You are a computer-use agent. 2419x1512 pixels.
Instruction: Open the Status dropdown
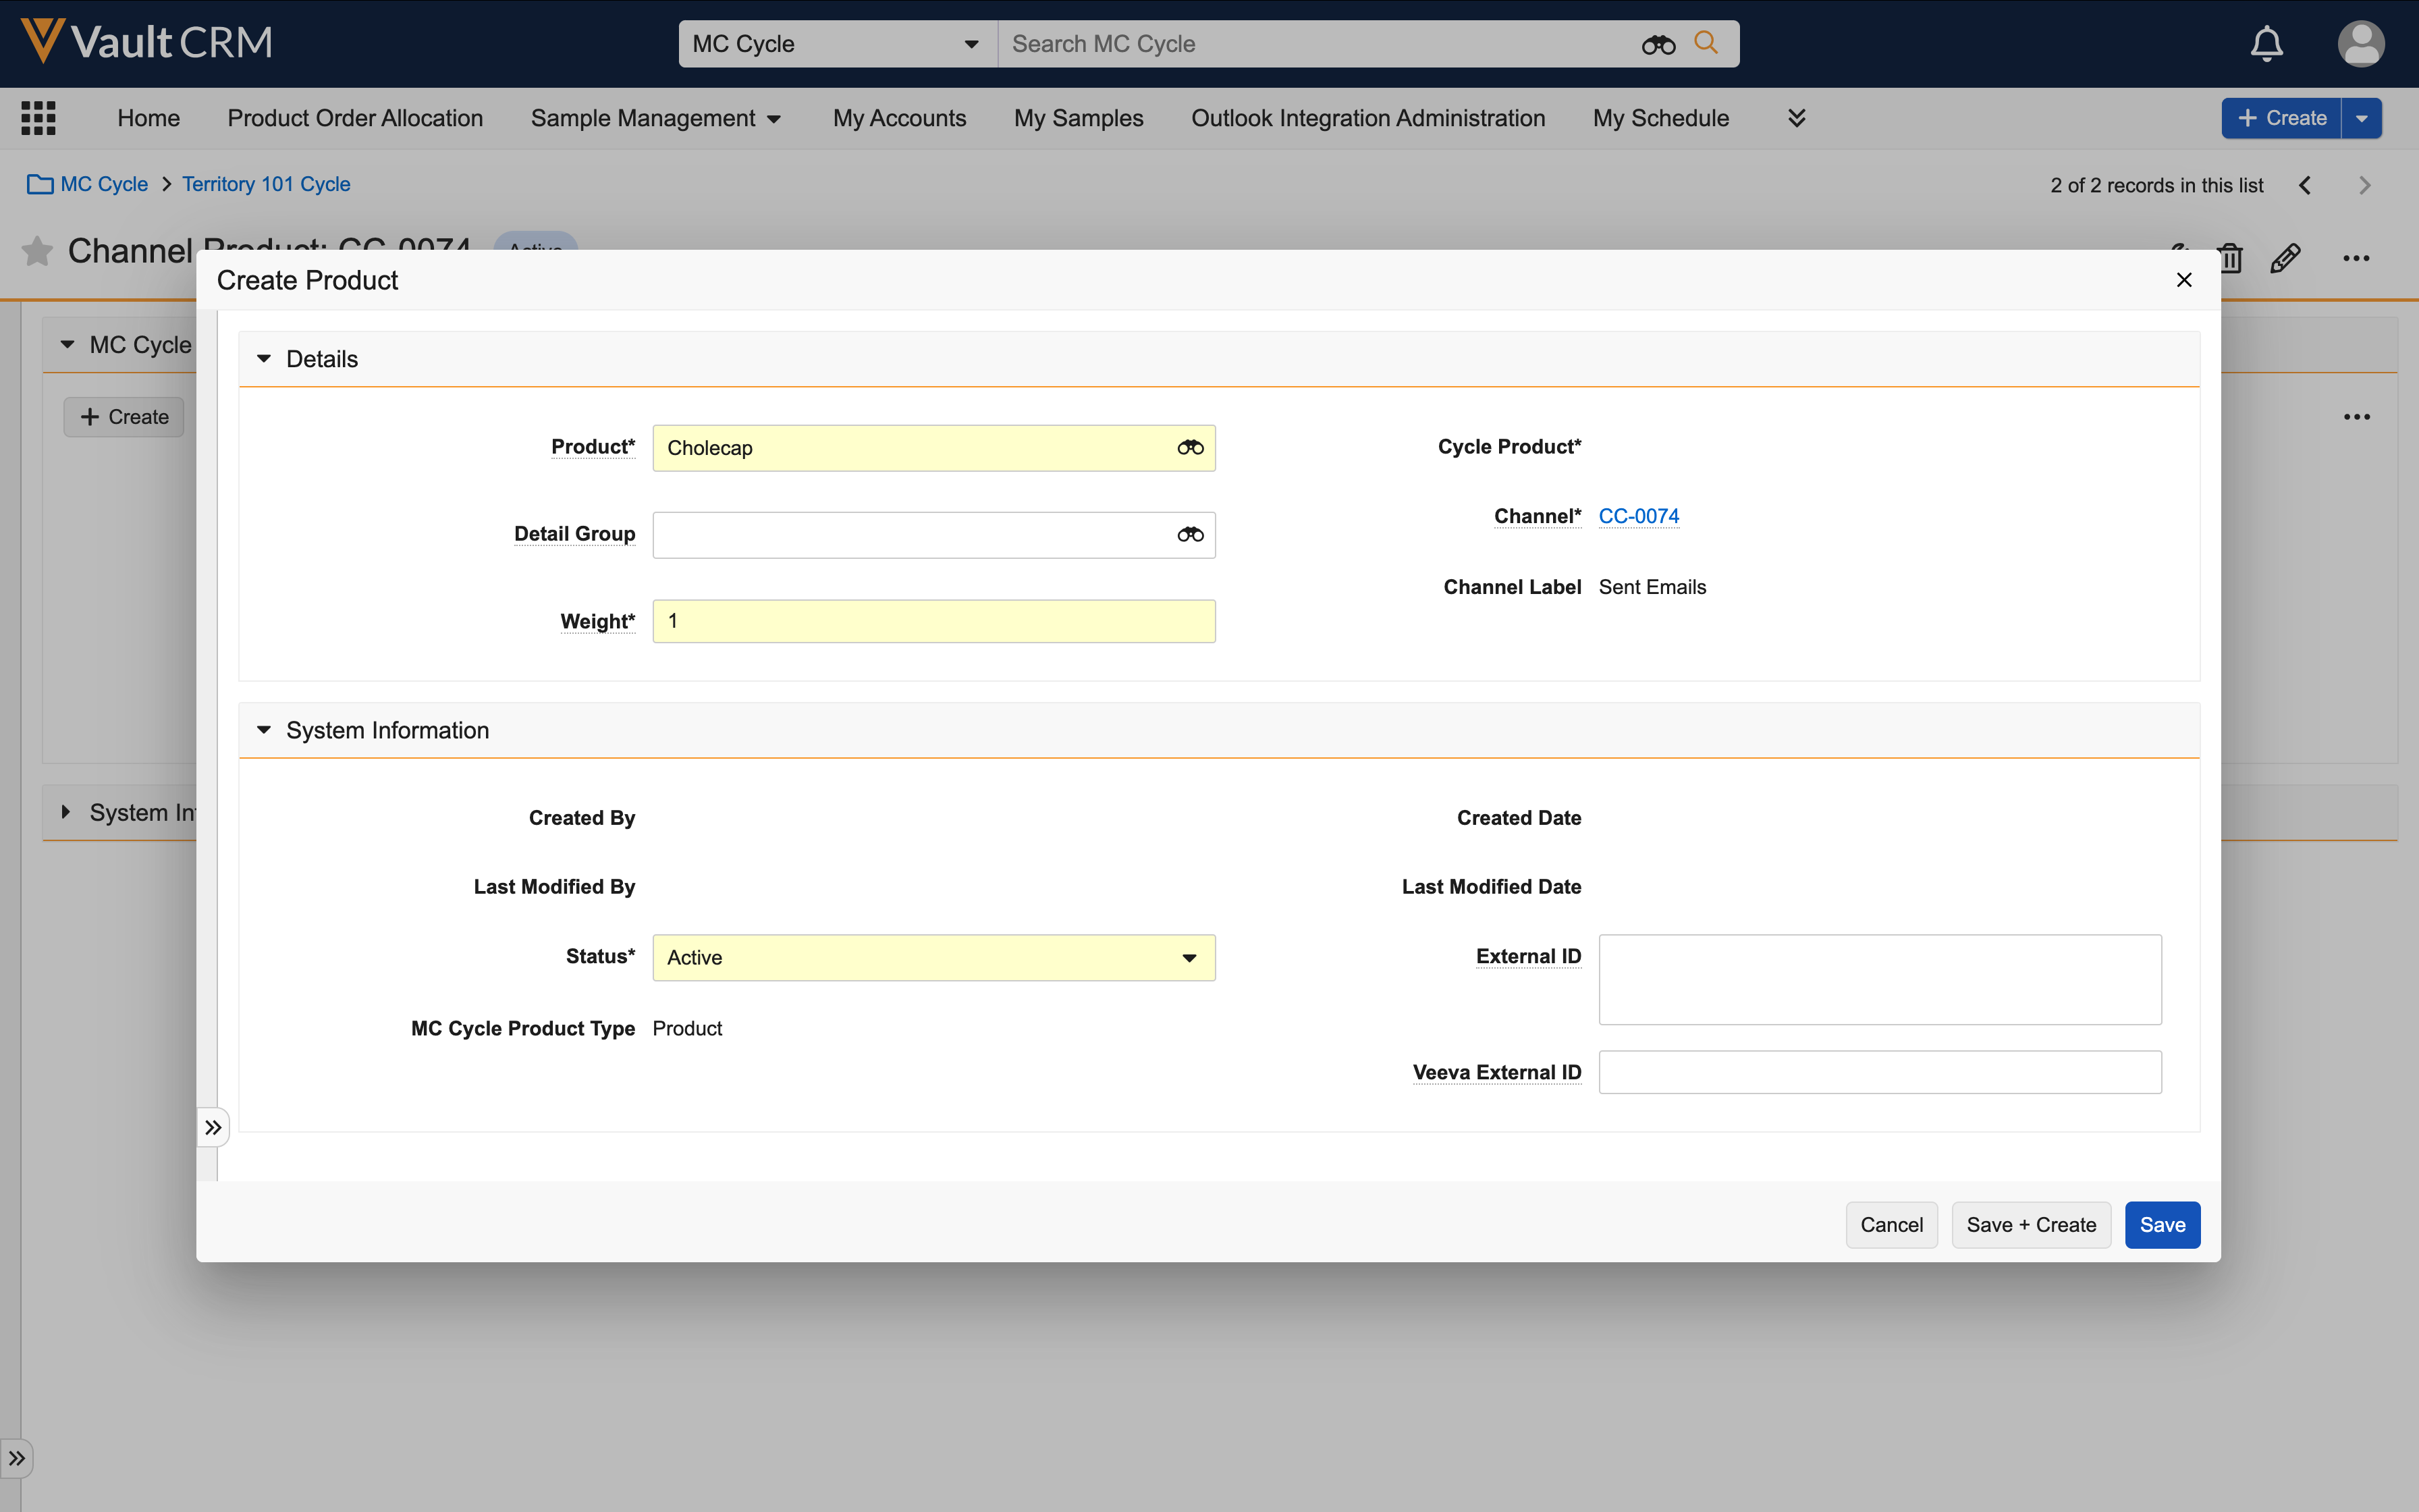933,958
